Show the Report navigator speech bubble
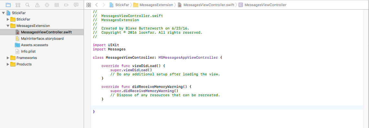Image resolution: width=369 pixels, height=128 pixels. pos(76,5)
